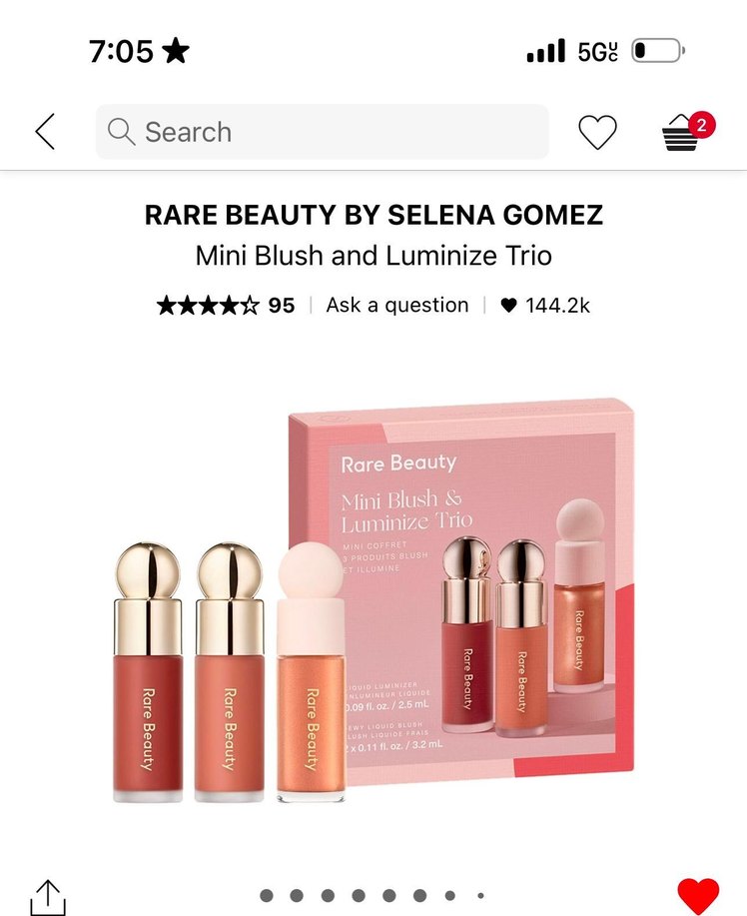Select the first image carousel dot
Image resolution: width=747 pixels, height=916 pixels.
tap(267, 896)
